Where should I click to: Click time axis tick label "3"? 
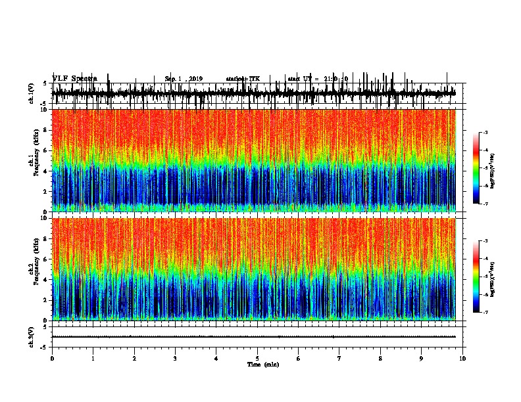coord(175,359)
